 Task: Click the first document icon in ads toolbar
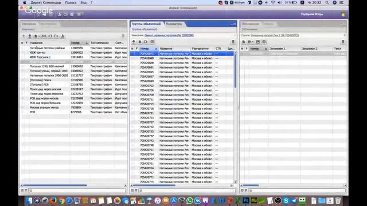(244, 42)
